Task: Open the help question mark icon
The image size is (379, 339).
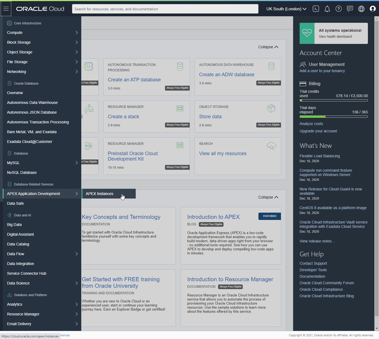Action: point(339,9)
